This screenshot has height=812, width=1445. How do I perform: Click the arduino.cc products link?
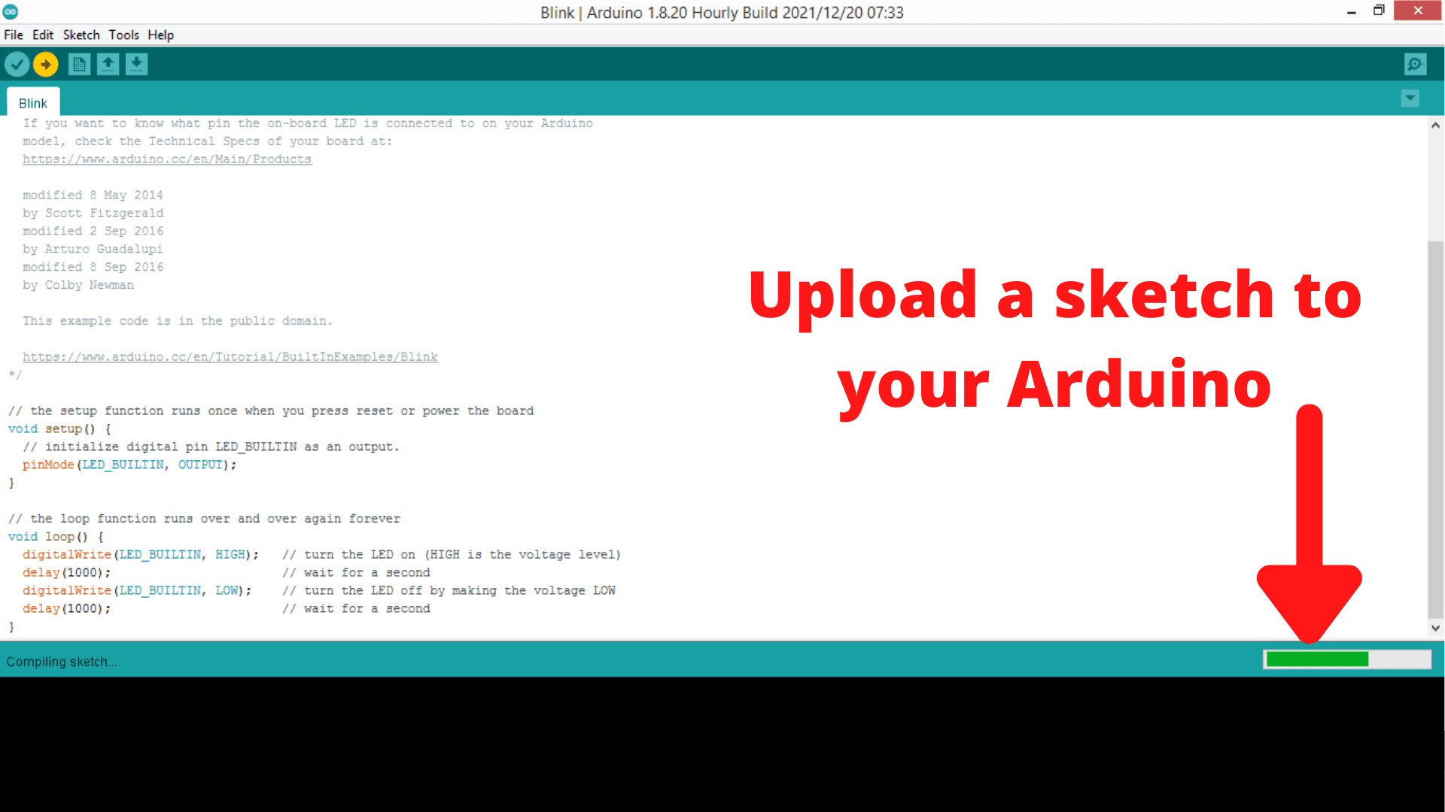[167, 159]
